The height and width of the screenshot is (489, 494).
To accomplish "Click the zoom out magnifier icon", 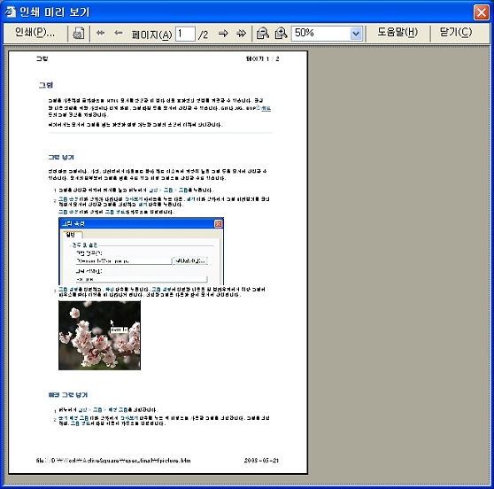I will click(x=262, y=33).
